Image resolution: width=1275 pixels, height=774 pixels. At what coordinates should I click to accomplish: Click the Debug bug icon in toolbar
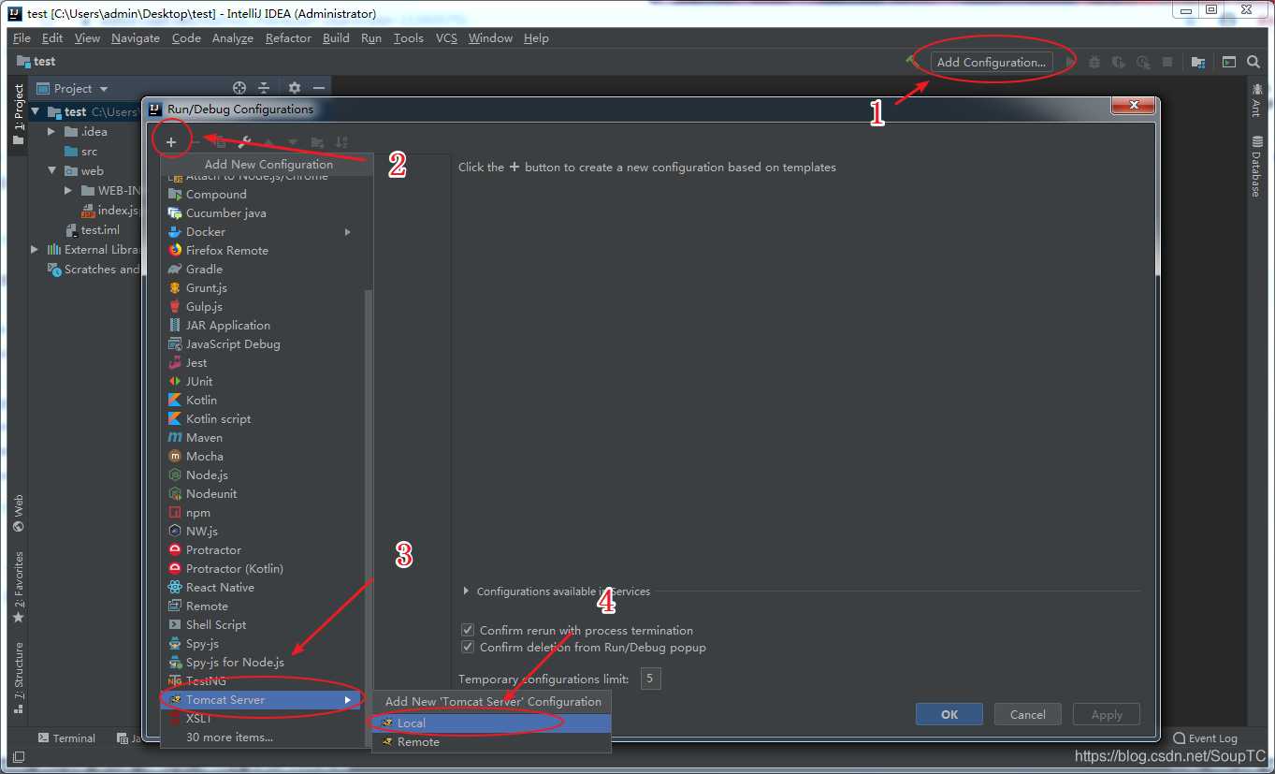[x=1094, y=62]
